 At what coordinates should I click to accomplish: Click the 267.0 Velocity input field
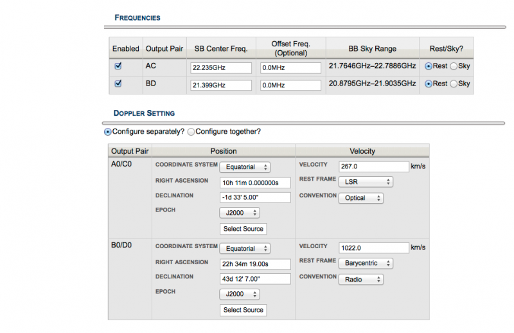[x=373, y=166]
